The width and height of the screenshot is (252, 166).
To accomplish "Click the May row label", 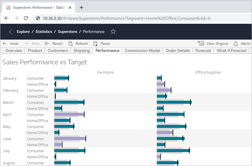I will pyautogui.click(x=6, y=127).
